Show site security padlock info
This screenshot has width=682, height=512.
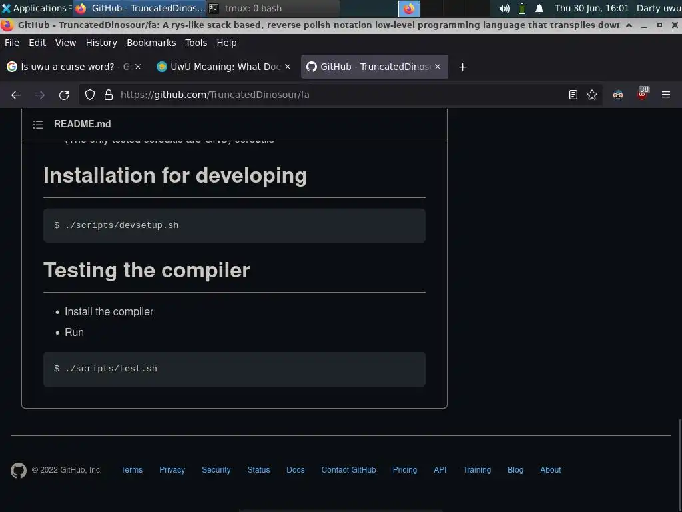[109, 95]
